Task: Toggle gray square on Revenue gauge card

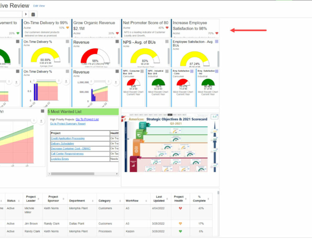Action: 117,41
